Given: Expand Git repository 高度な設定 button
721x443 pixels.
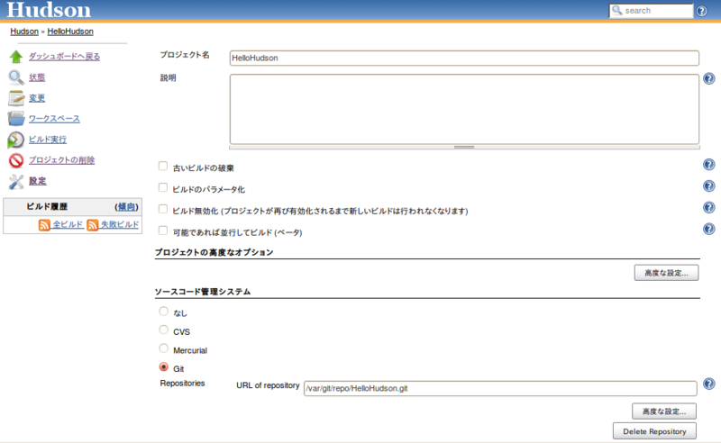Looking at the screenshot, I should (x=664, y=411).
